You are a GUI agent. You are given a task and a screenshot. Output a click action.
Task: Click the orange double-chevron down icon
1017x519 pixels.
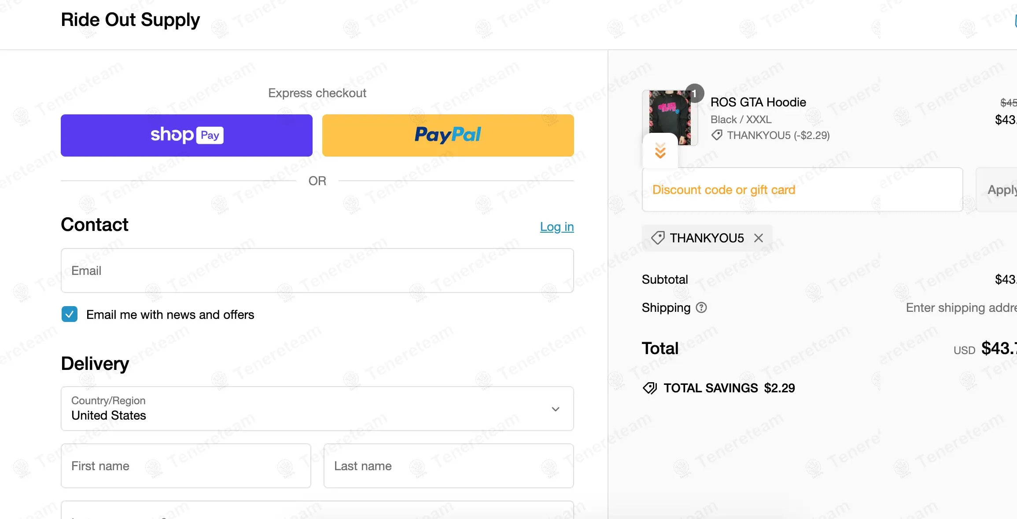pyautogui.click(x=660, y=151)
